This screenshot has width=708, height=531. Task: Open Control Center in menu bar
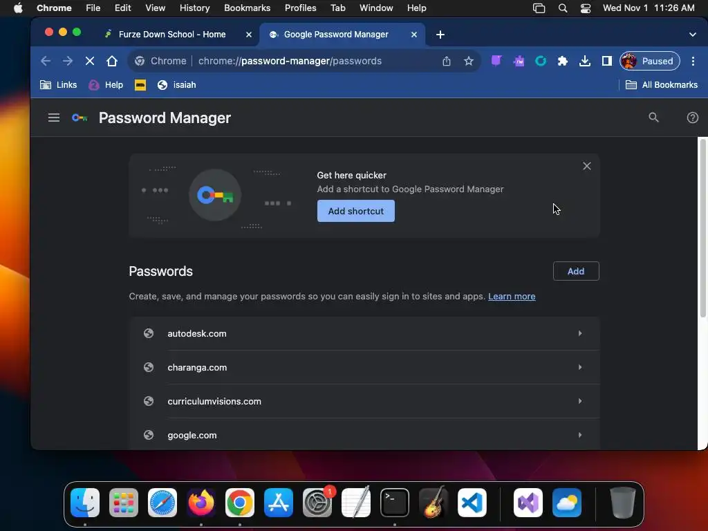click(585, 8)
